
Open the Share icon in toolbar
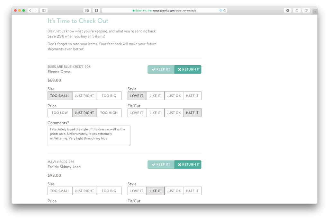[297, 11]
